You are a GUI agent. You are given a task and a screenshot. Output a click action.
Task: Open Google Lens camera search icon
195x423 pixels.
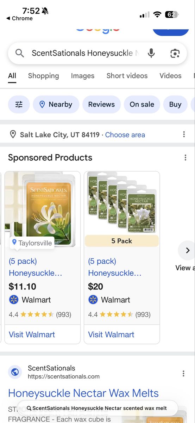[175, 53]
